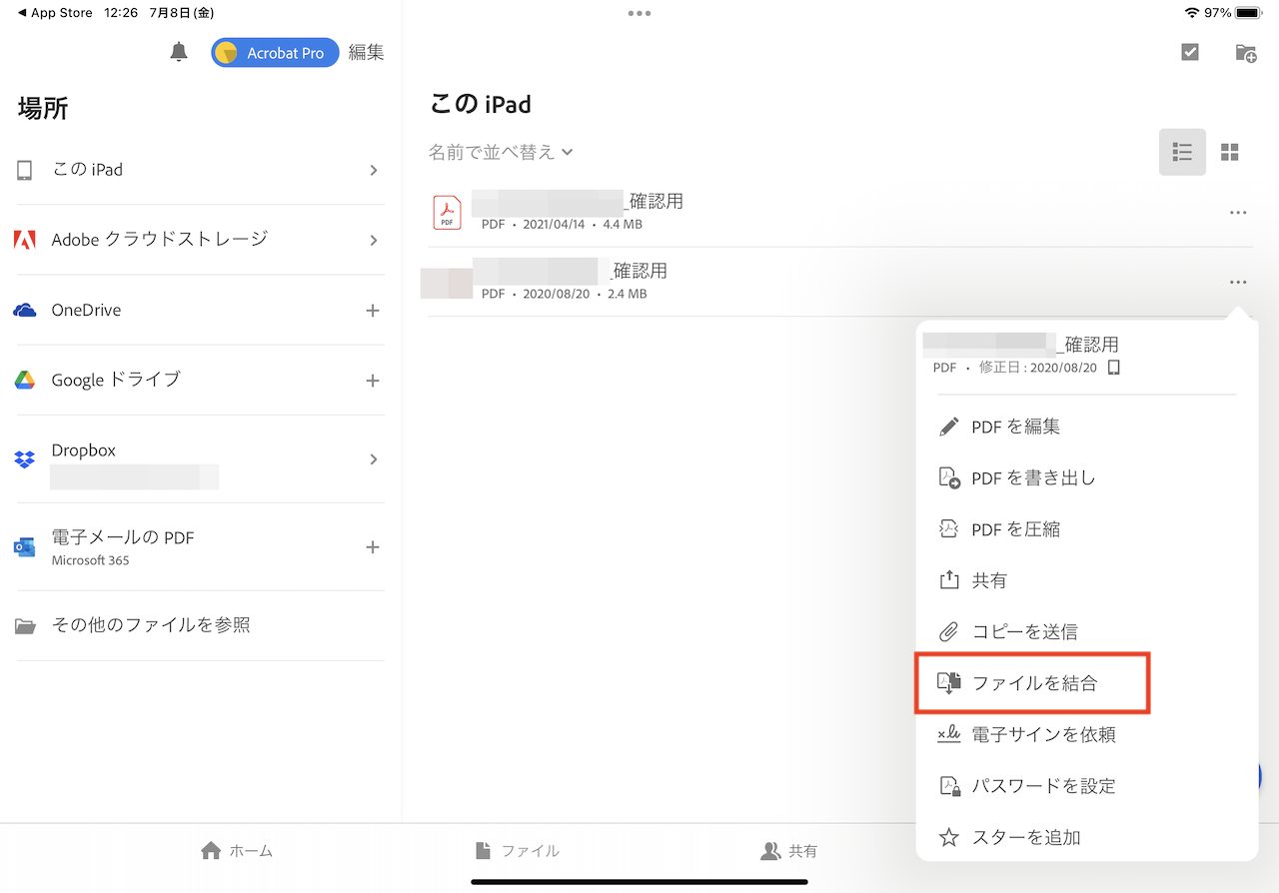This screenshot has height=893, width=1279.
Task: Open more options for 2020/08/20 file
Action: [1238, 283]
